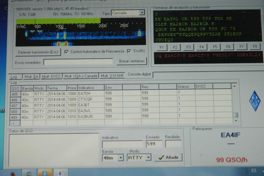Send macro F3

point(189,47)
